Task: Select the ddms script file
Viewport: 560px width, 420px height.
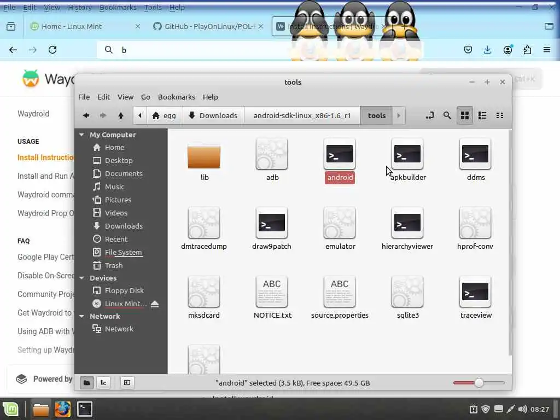Action: (475, 154)
